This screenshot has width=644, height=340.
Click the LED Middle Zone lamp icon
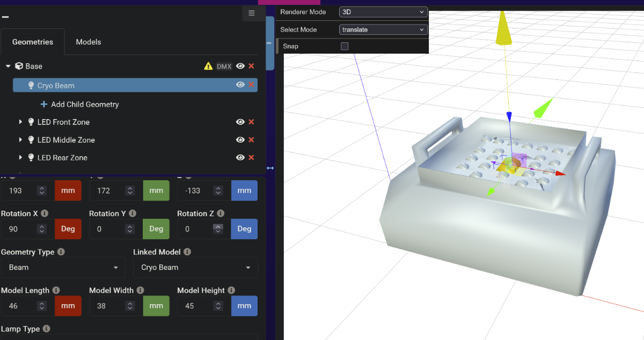point(31,139)
